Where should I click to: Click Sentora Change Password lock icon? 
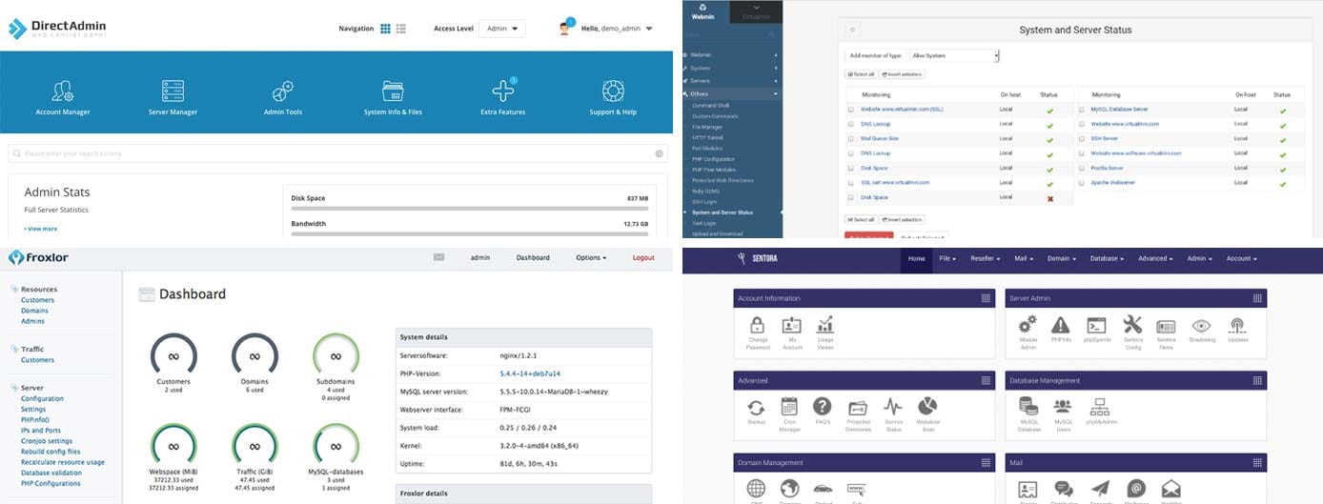[758, 324]
